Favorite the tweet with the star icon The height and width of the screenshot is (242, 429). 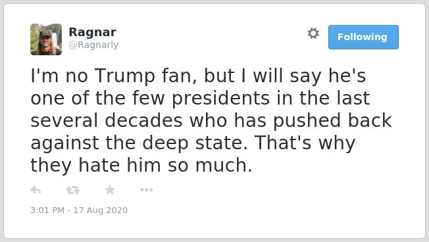pyautogui.click(x=110, y=189)
